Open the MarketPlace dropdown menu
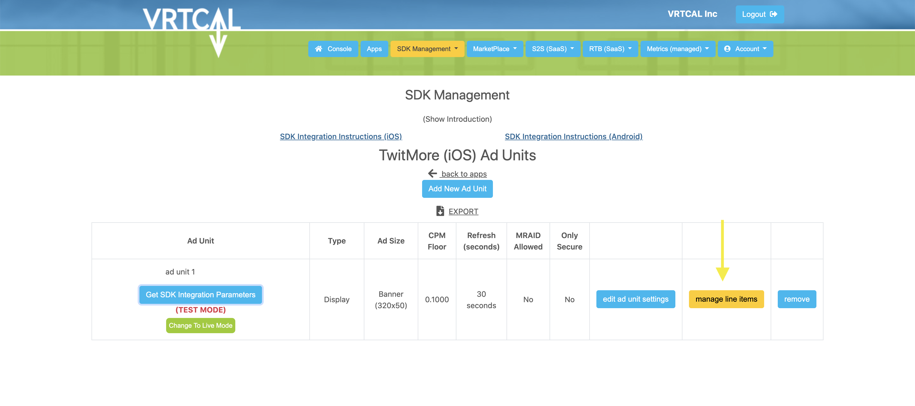Viewport: 915px width, 406px height. [495, 49]
